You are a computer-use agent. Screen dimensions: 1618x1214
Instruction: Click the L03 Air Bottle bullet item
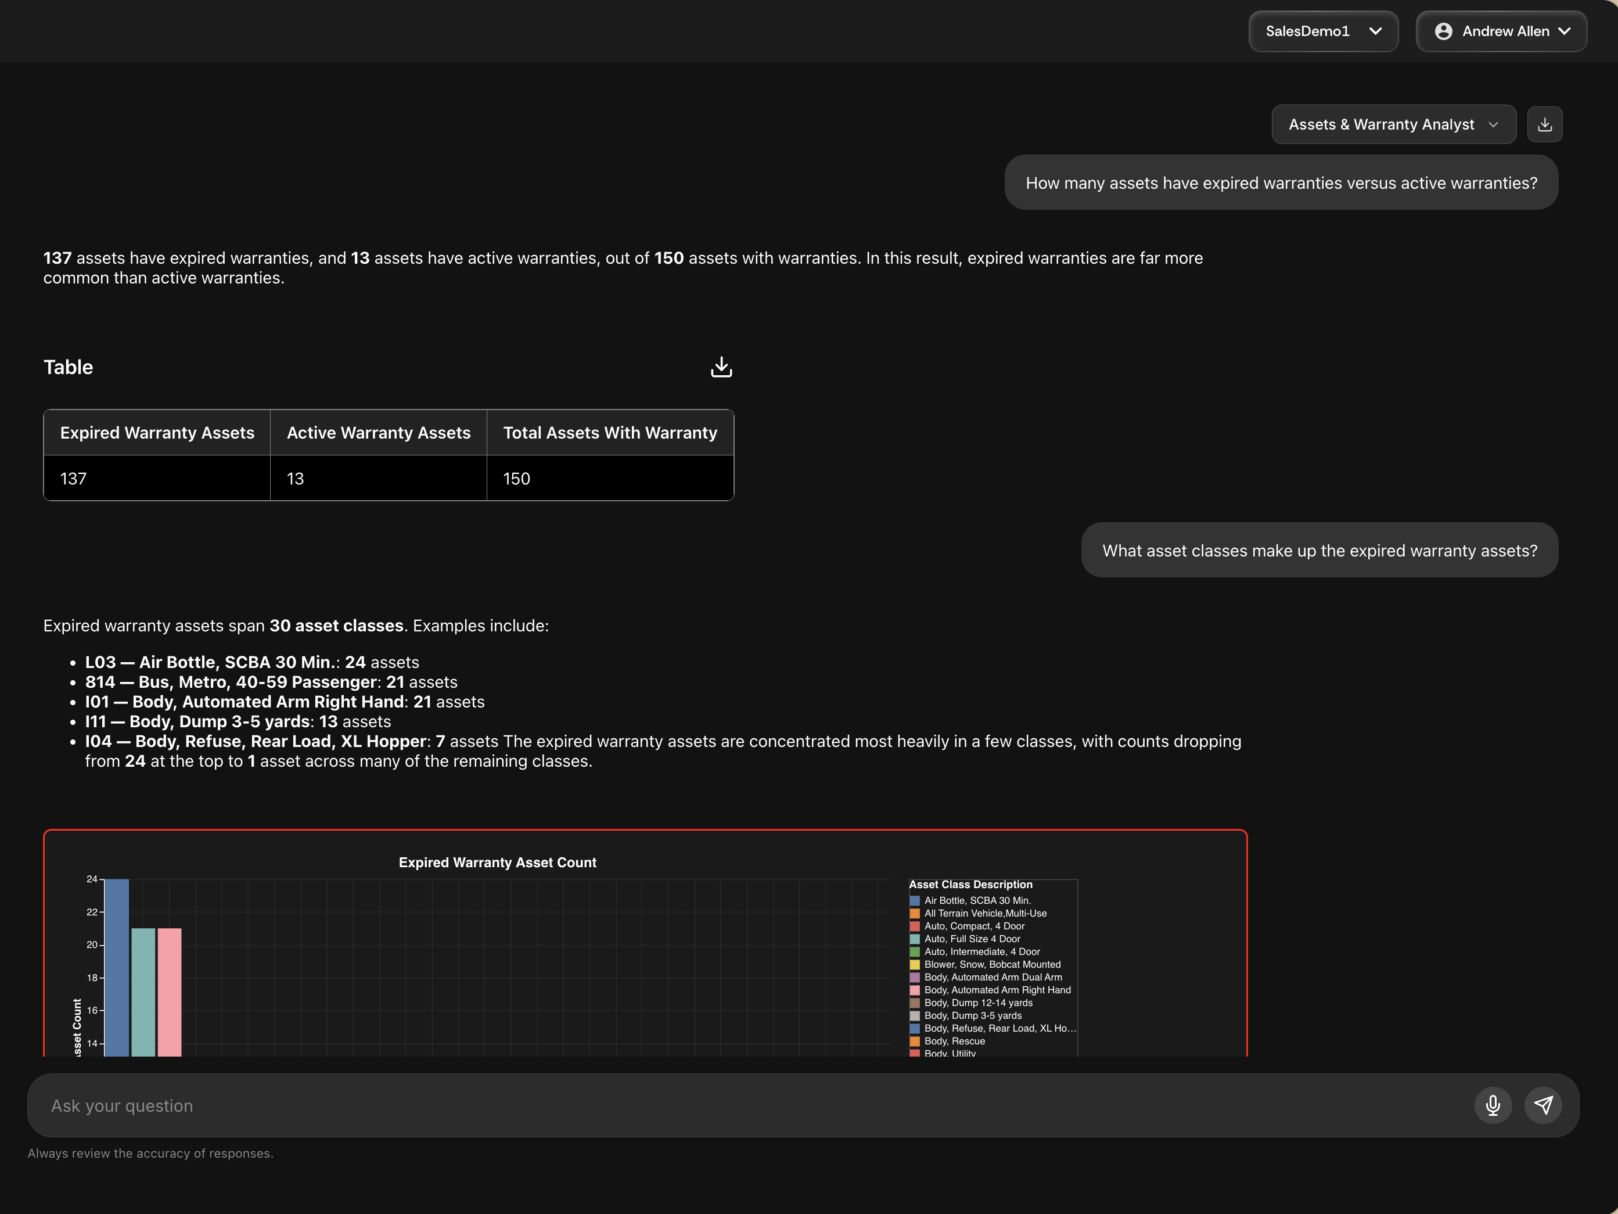(253, 662)
